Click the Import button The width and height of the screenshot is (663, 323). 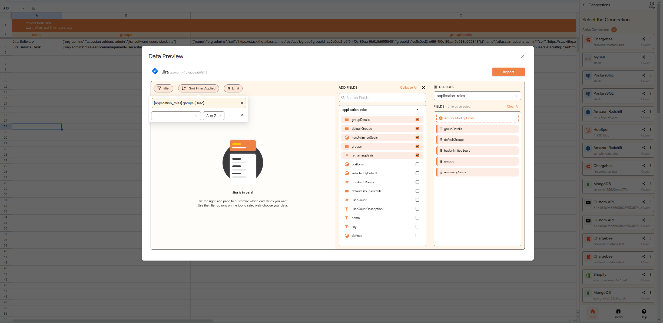pos(508,72)
